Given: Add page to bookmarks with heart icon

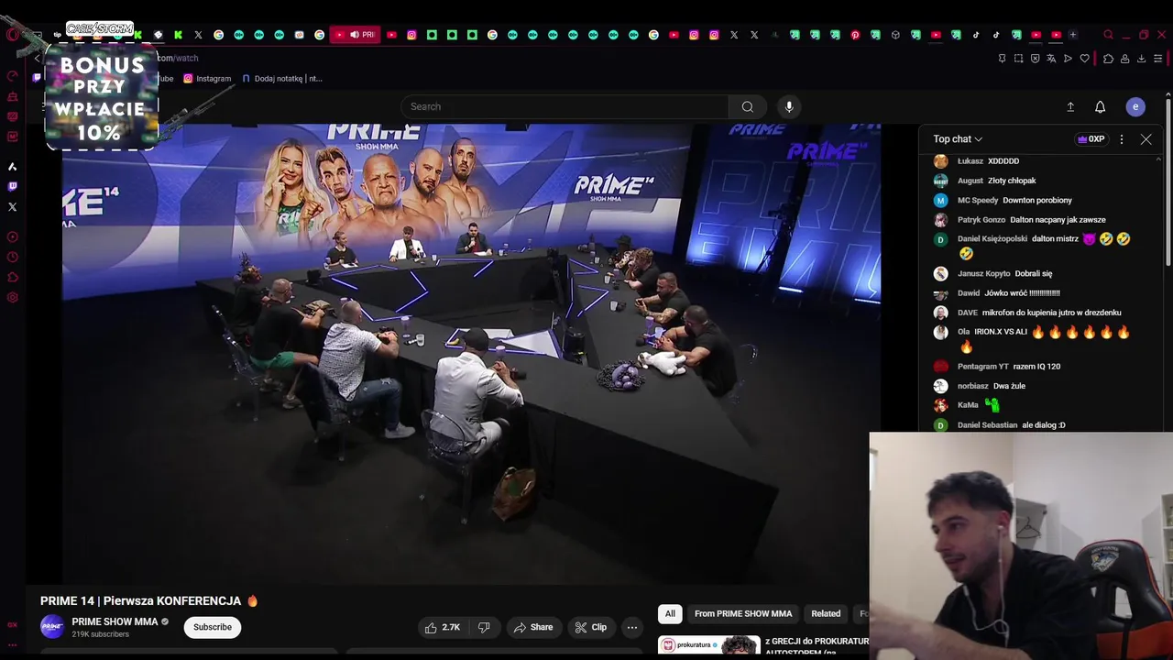Looking at the screenshot, I should click(x=1084, y=59).
